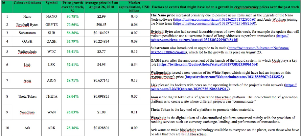Open the QuoineGlobal Liquid launch tweet link
Image resolution: width=301 pixels, height=137 pixels.
tap(208, 65)
